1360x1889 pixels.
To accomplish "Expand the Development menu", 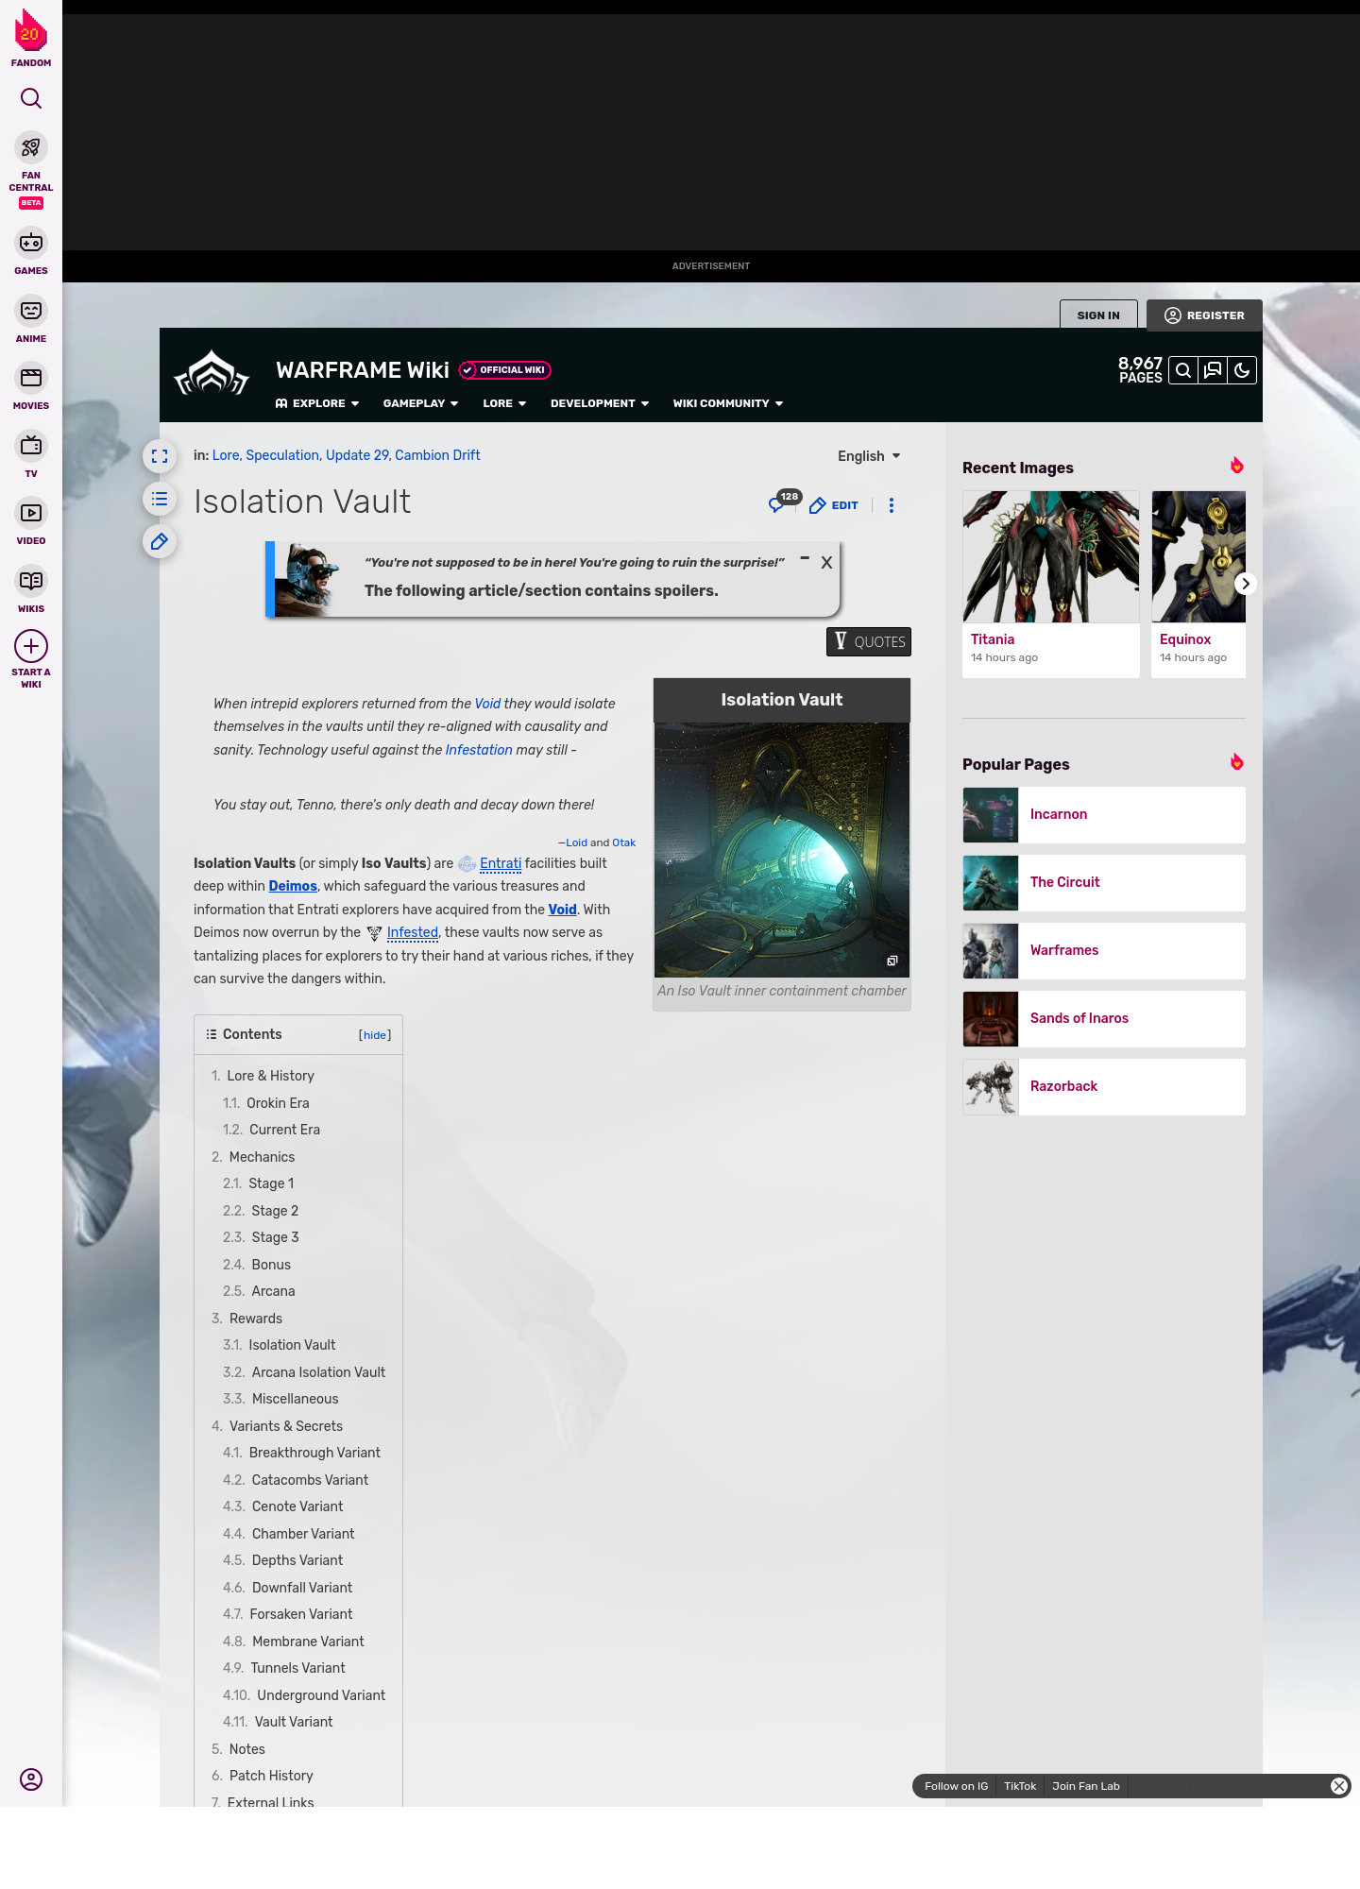I will pos(600,403).
